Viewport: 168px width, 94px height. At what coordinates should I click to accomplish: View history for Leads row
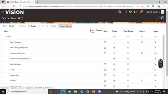click(128, 70)
